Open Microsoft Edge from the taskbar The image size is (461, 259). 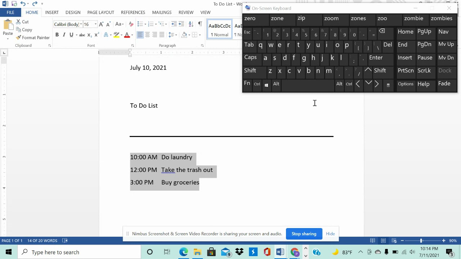pos(184,252)
